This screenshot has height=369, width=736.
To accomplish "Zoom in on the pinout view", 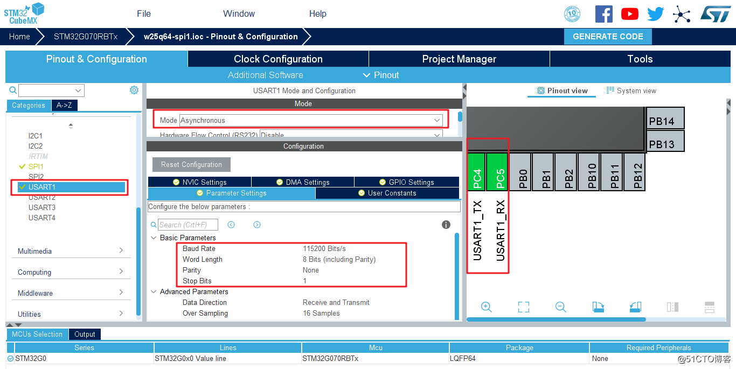I will (x=487, y=307).
